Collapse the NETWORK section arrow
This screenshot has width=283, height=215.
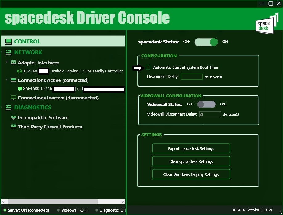(x=1, y=52)
